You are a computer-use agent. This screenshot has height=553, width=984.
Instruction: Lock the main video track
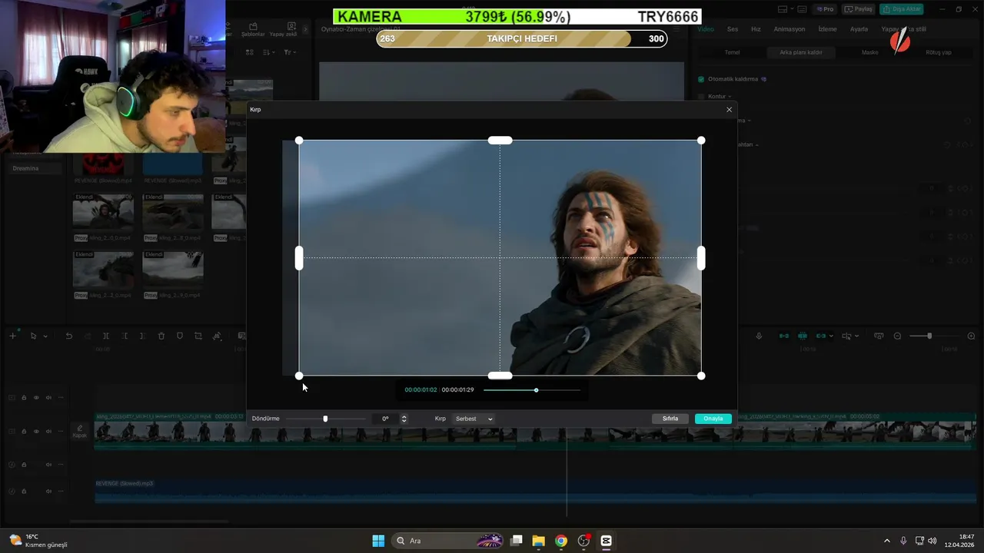[24, 432]
